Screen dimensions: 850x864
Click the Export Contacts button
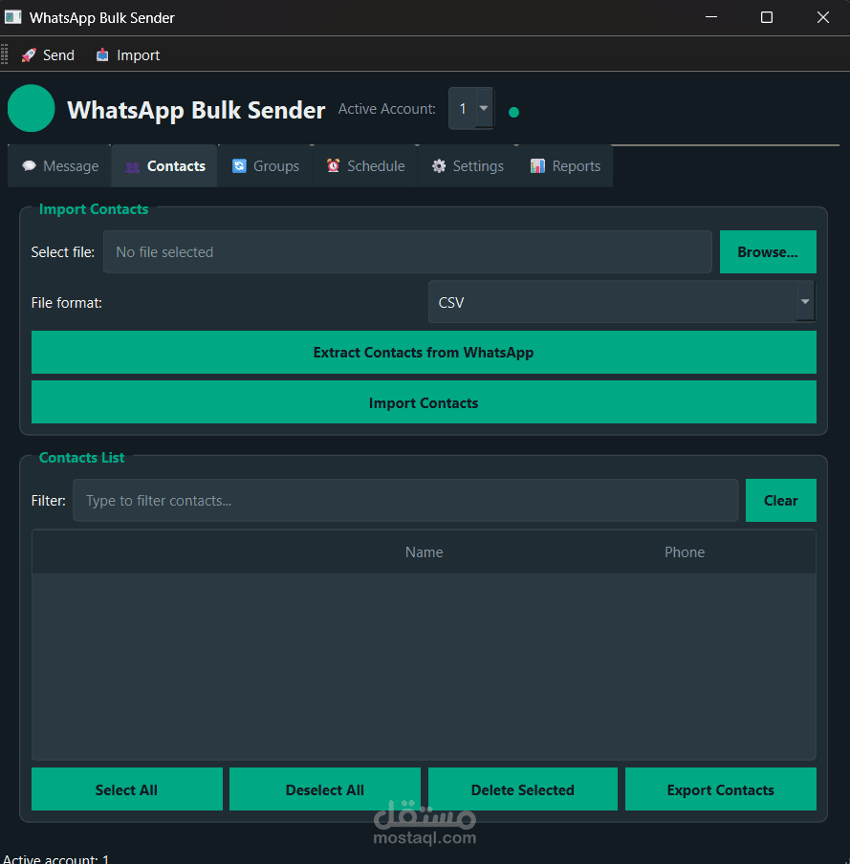click(x=721, y=789)
